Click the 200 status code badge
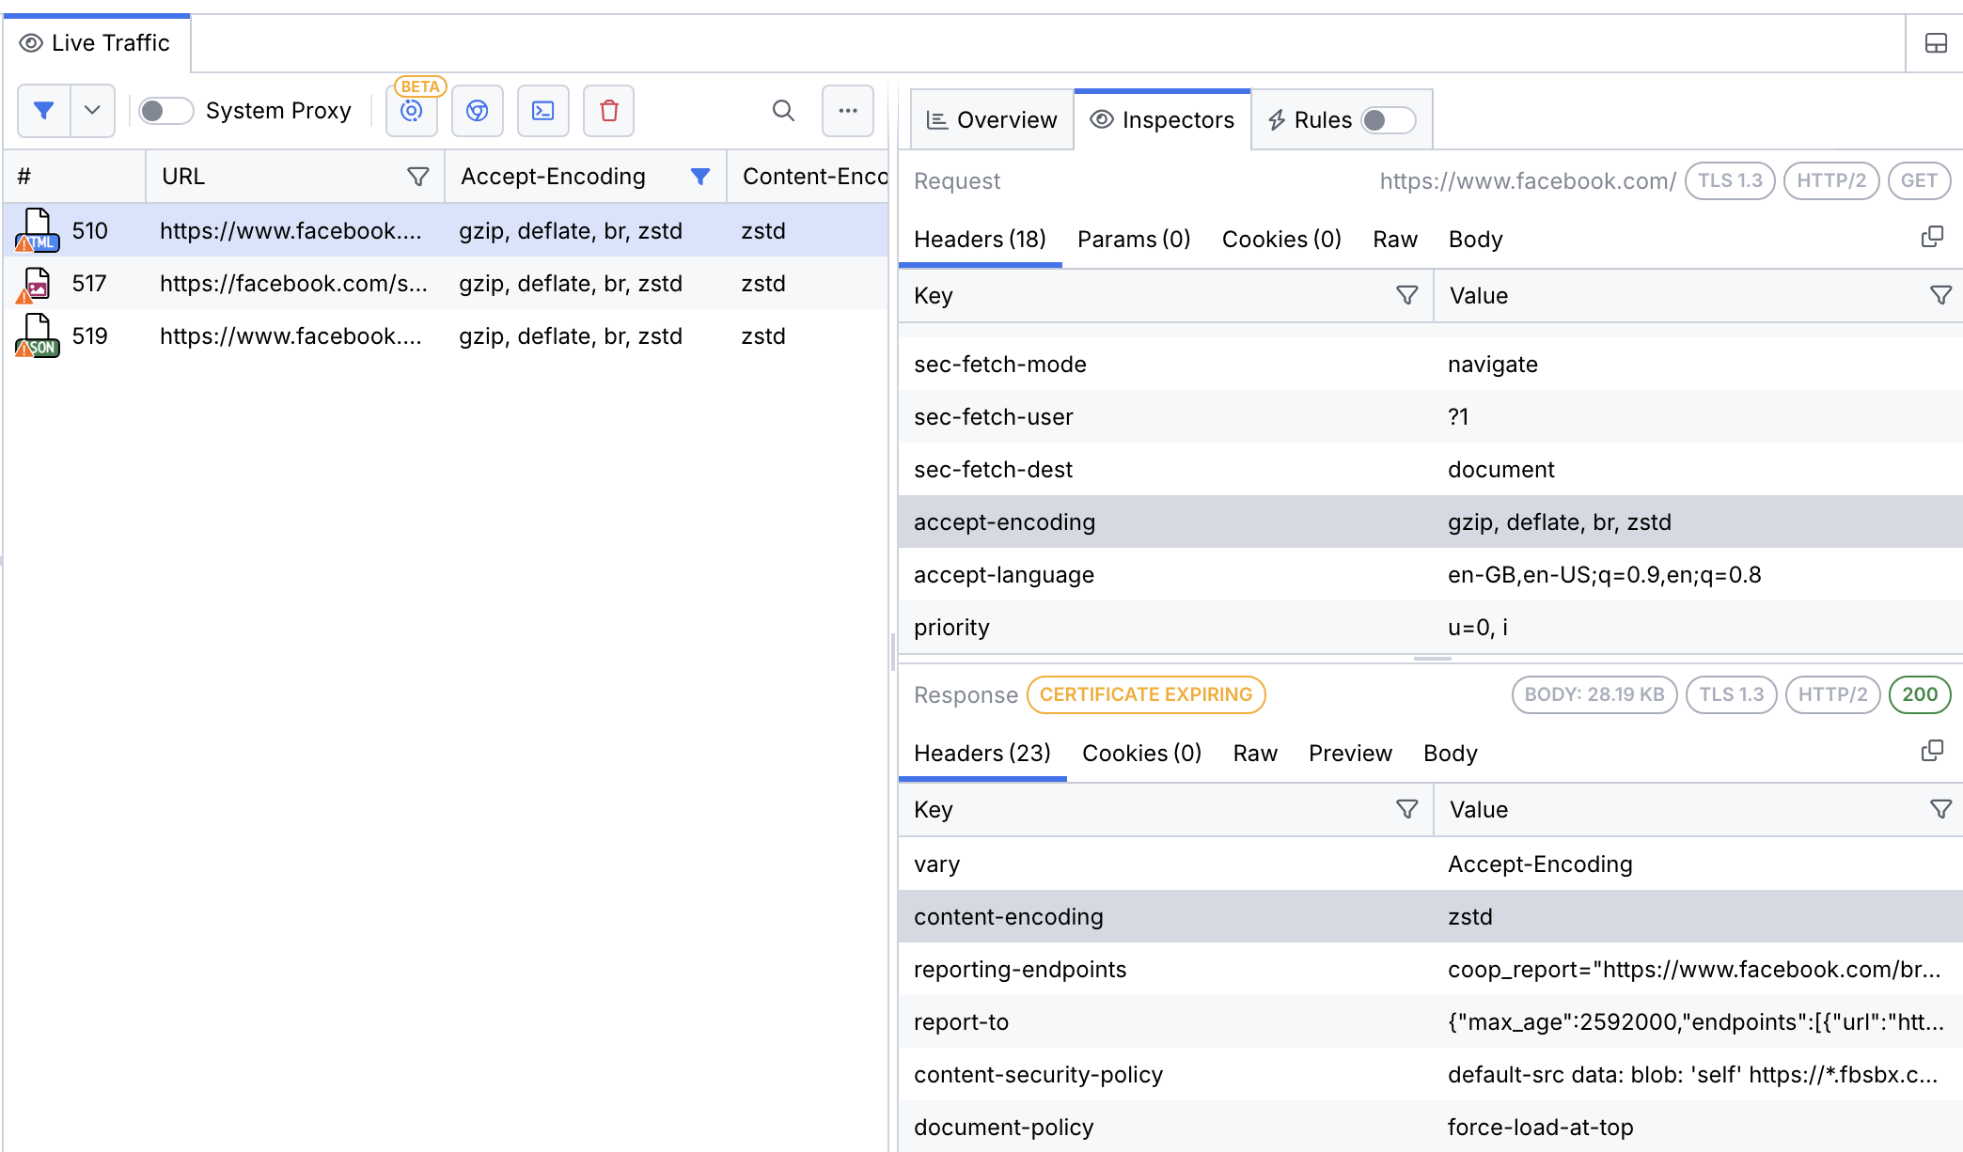 tap(1920, 694)
